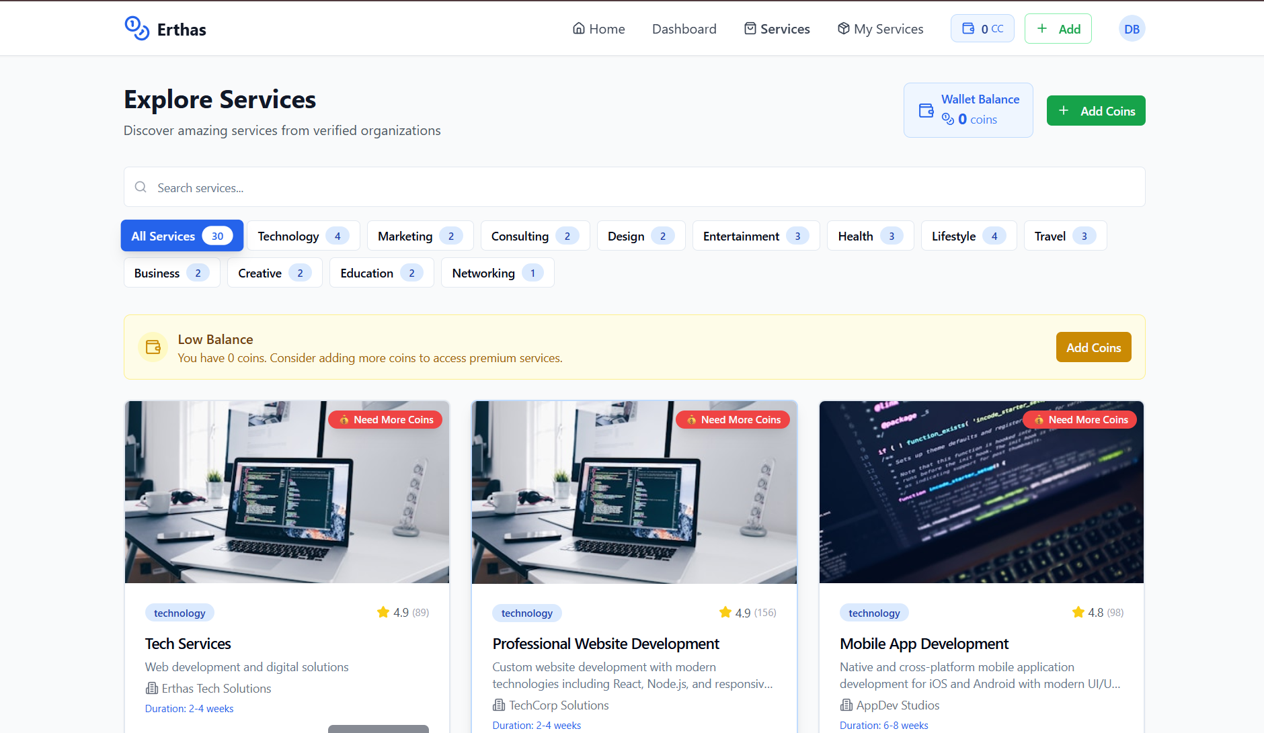
Task: Click Need More Coins badge on Mobile App
Action: 1080,419
